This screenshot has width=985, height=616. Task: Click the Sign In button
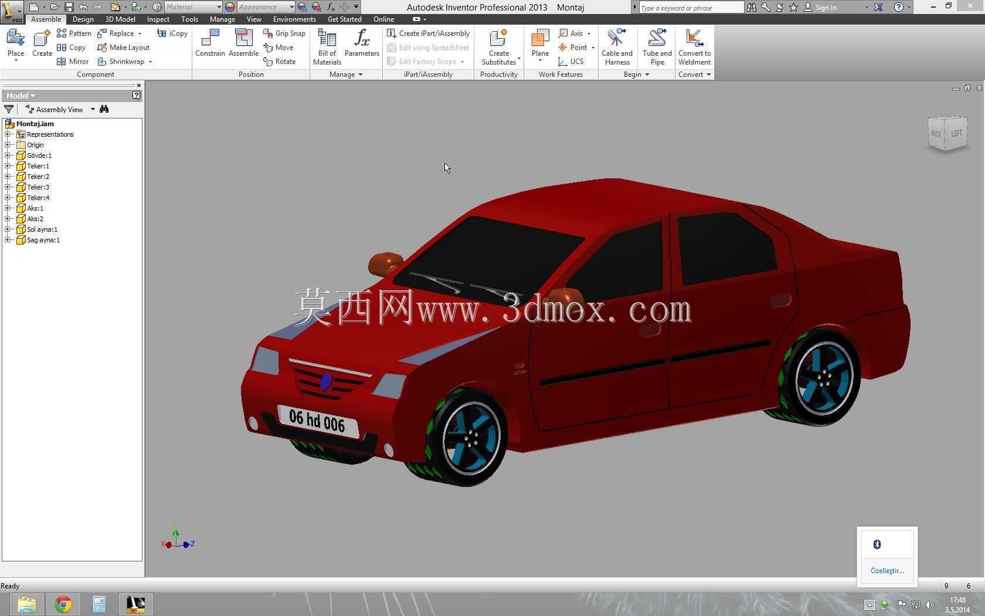pos(820,7)
